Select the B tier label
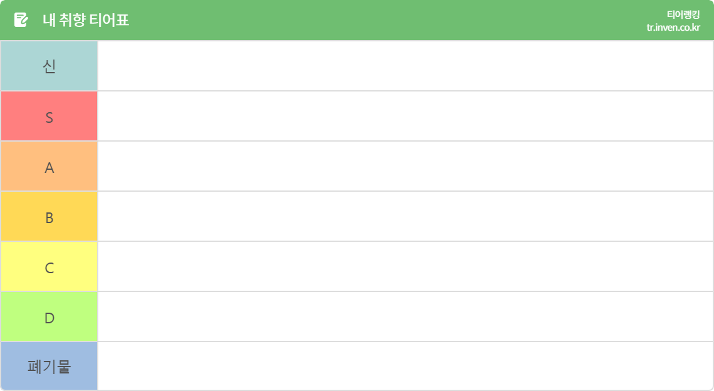714x391 pixels. click(x=49, y=216)
